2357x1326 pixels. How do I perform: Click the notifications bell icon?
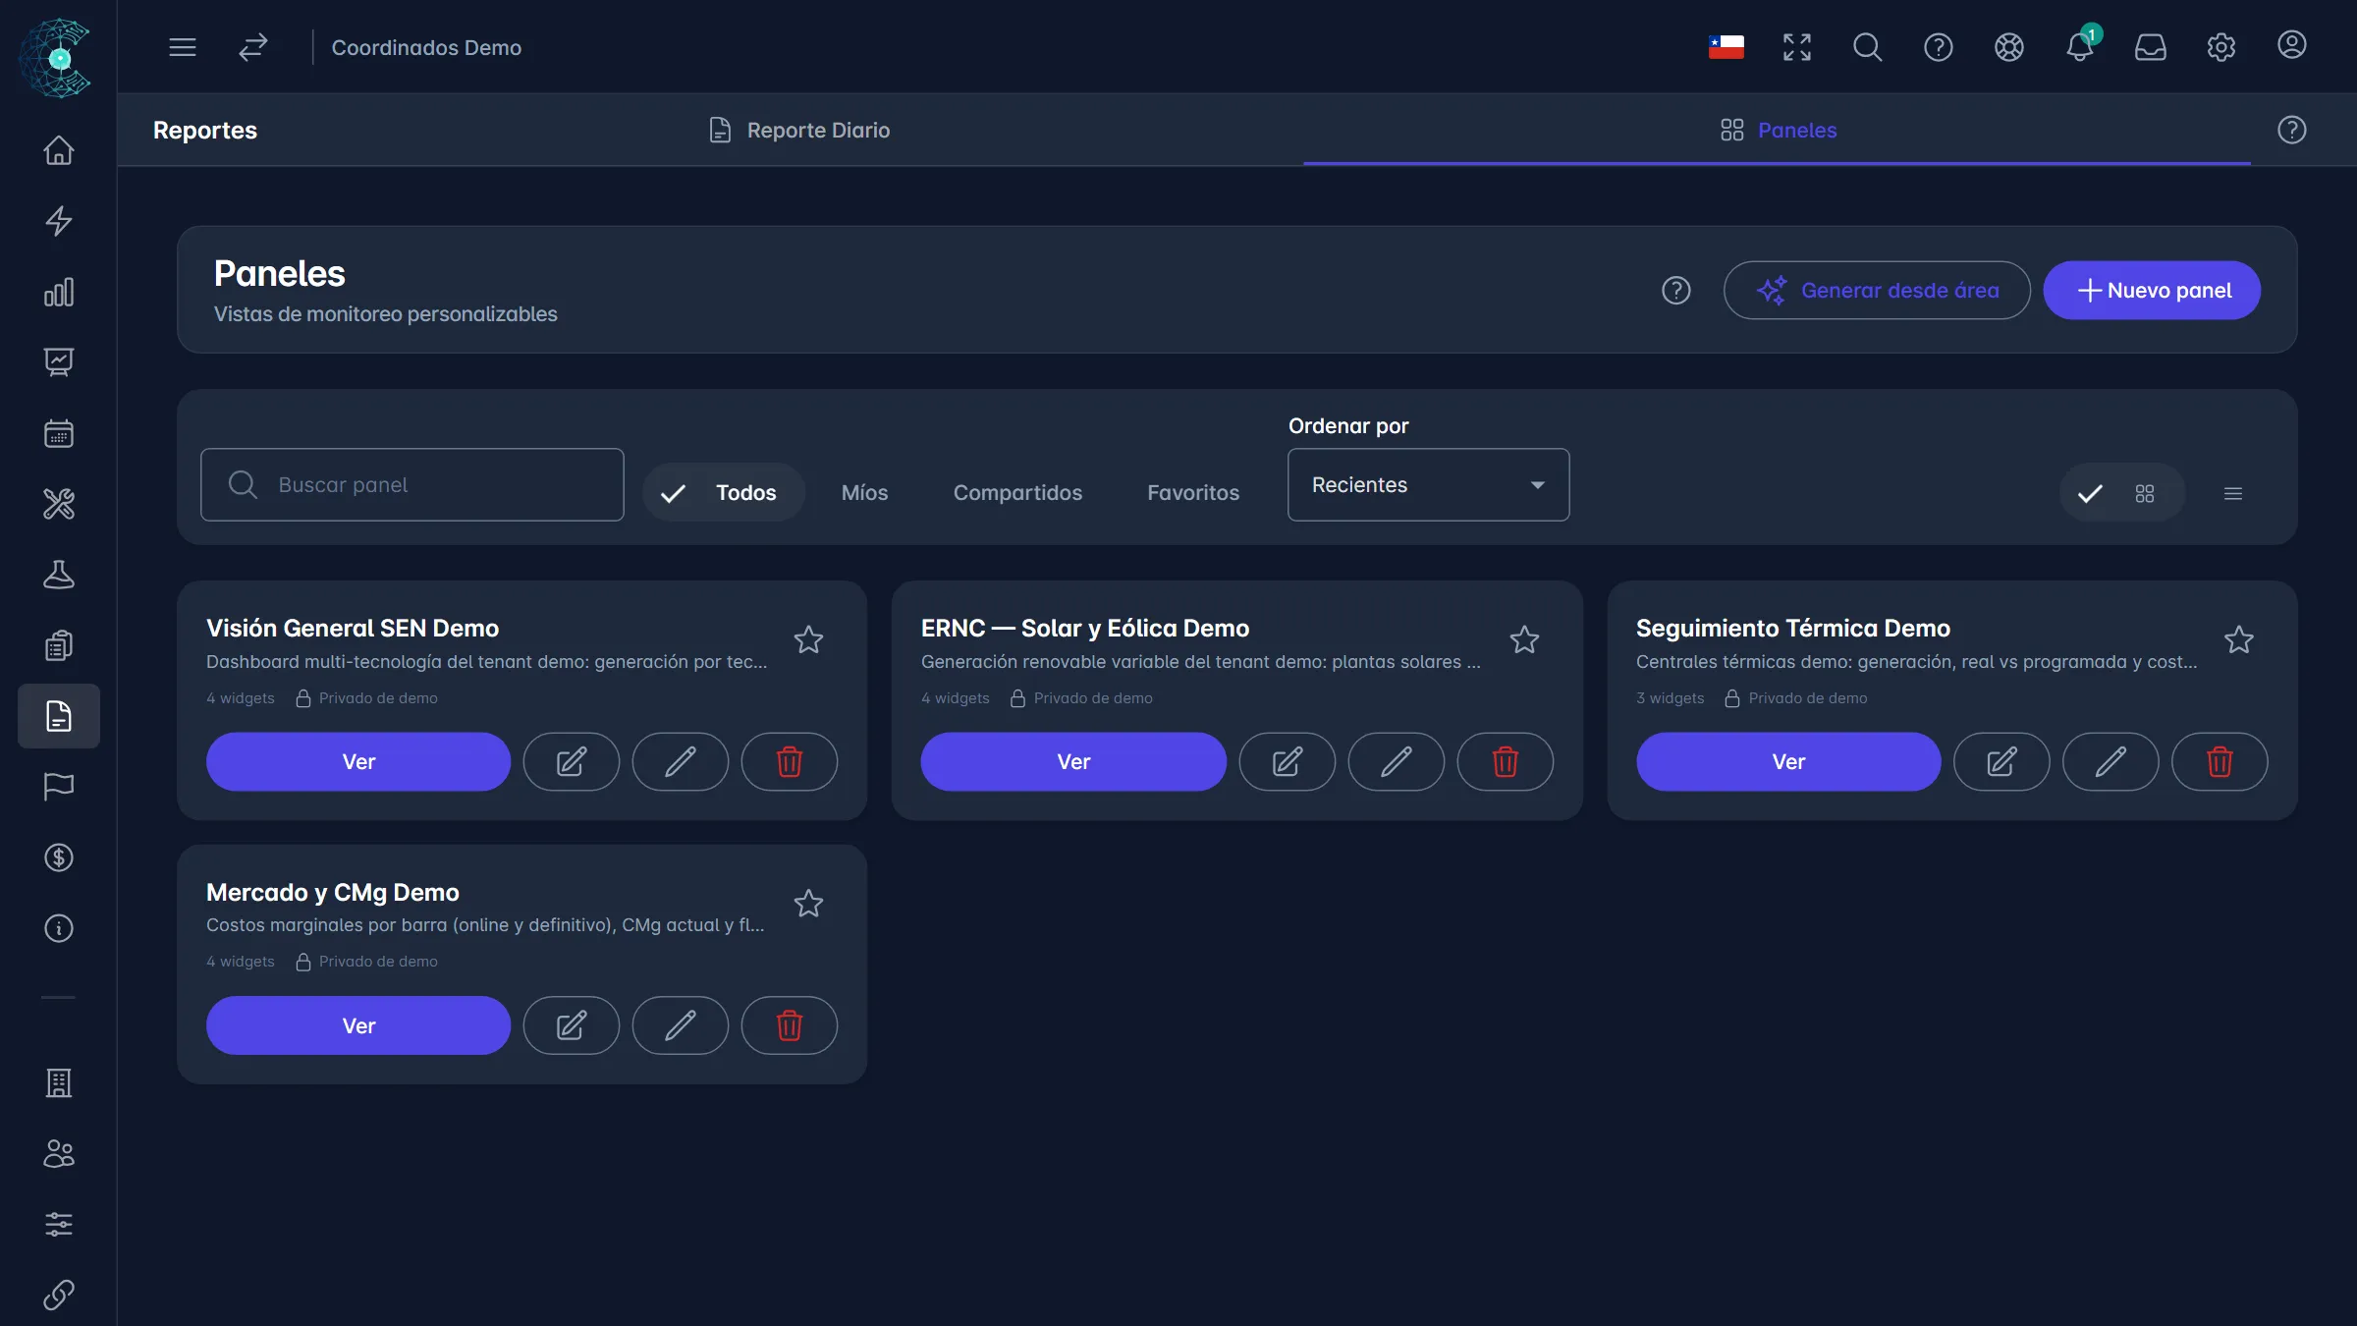coord(2080,46)
